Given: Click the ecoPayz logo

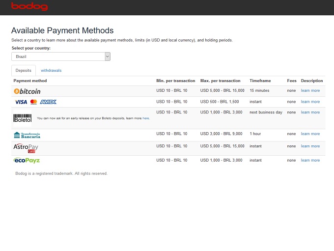Looking at the screenshot, I should point(27,161).
